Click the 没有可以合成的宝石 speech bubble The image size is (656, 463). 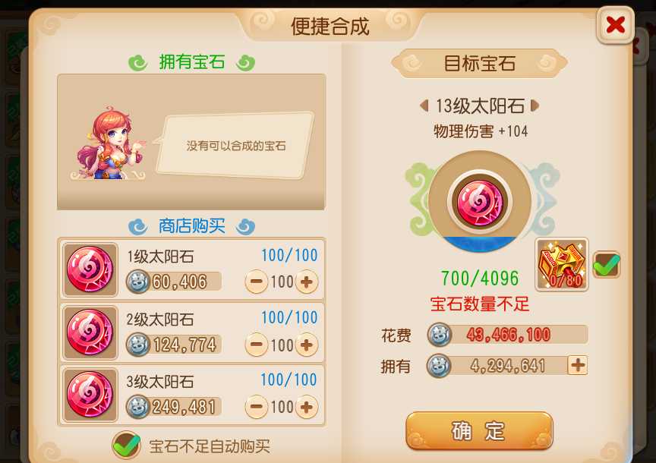[x=235, y=146]
